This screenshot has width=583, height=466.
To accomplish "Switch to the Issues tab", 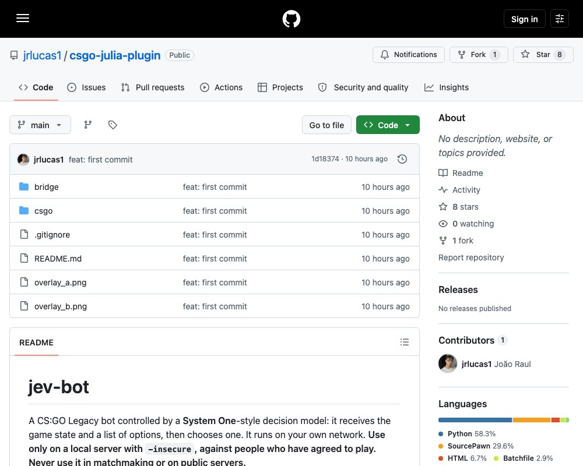I will (x=86, y=87).
